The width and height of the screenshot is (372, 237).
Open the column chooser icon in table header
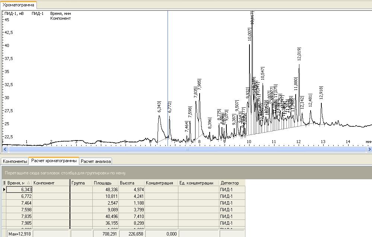click(4, 183)
